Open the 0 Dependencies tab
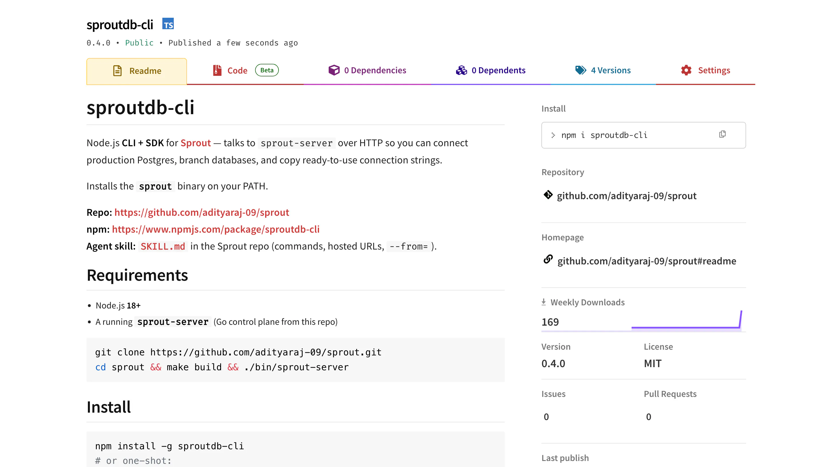This screenshot has width=840, height=467. point(367,70)
